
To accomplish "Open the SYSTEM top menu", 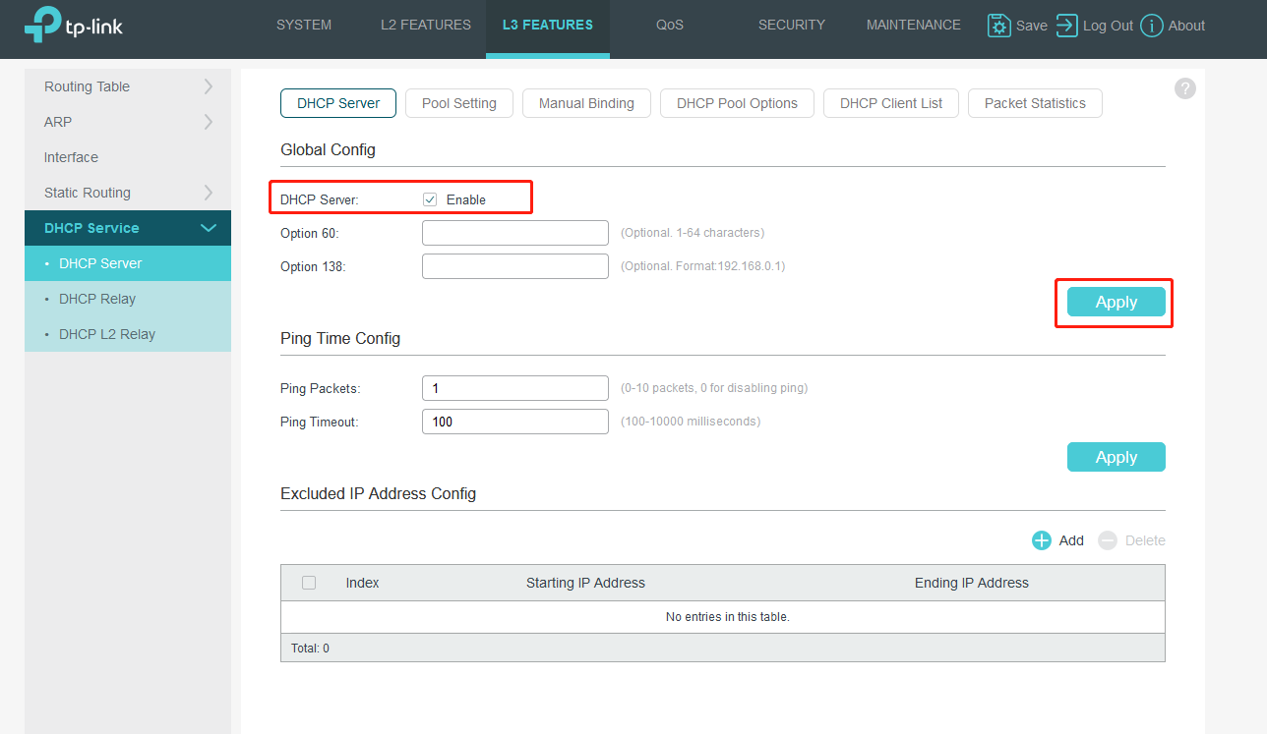I will (304, 25).
